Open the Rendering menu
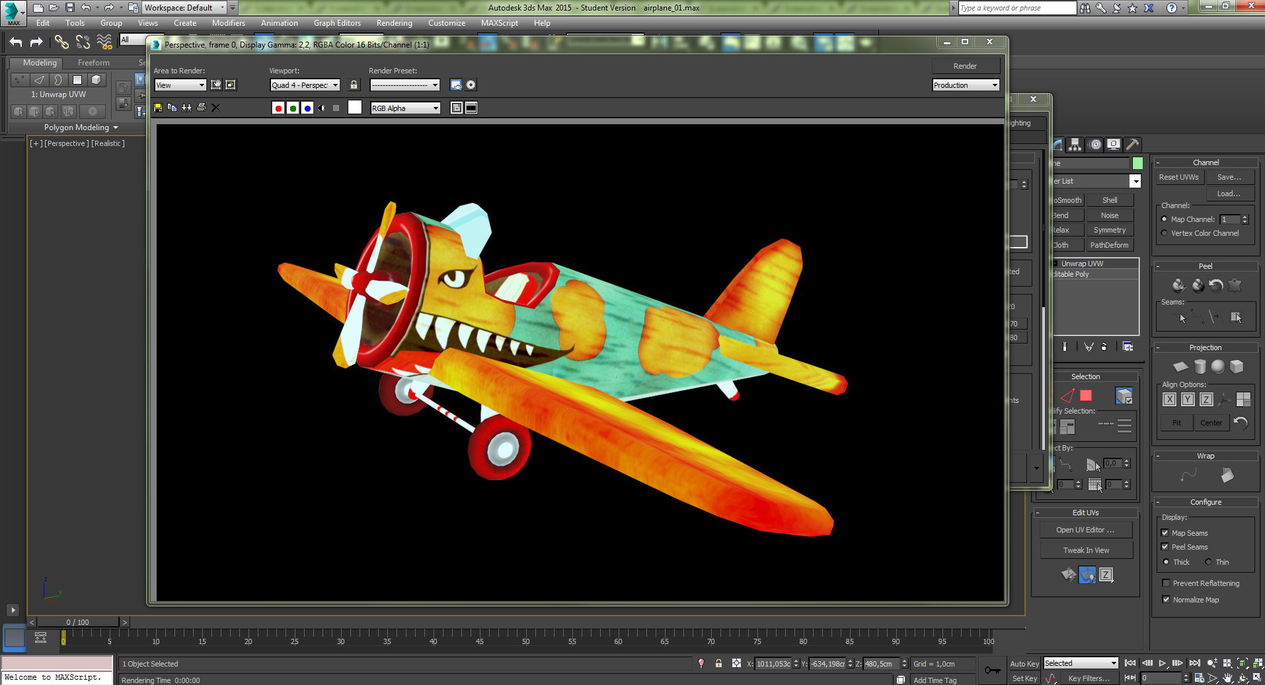The image size is (1265, 685). click(x=395, y=23)
